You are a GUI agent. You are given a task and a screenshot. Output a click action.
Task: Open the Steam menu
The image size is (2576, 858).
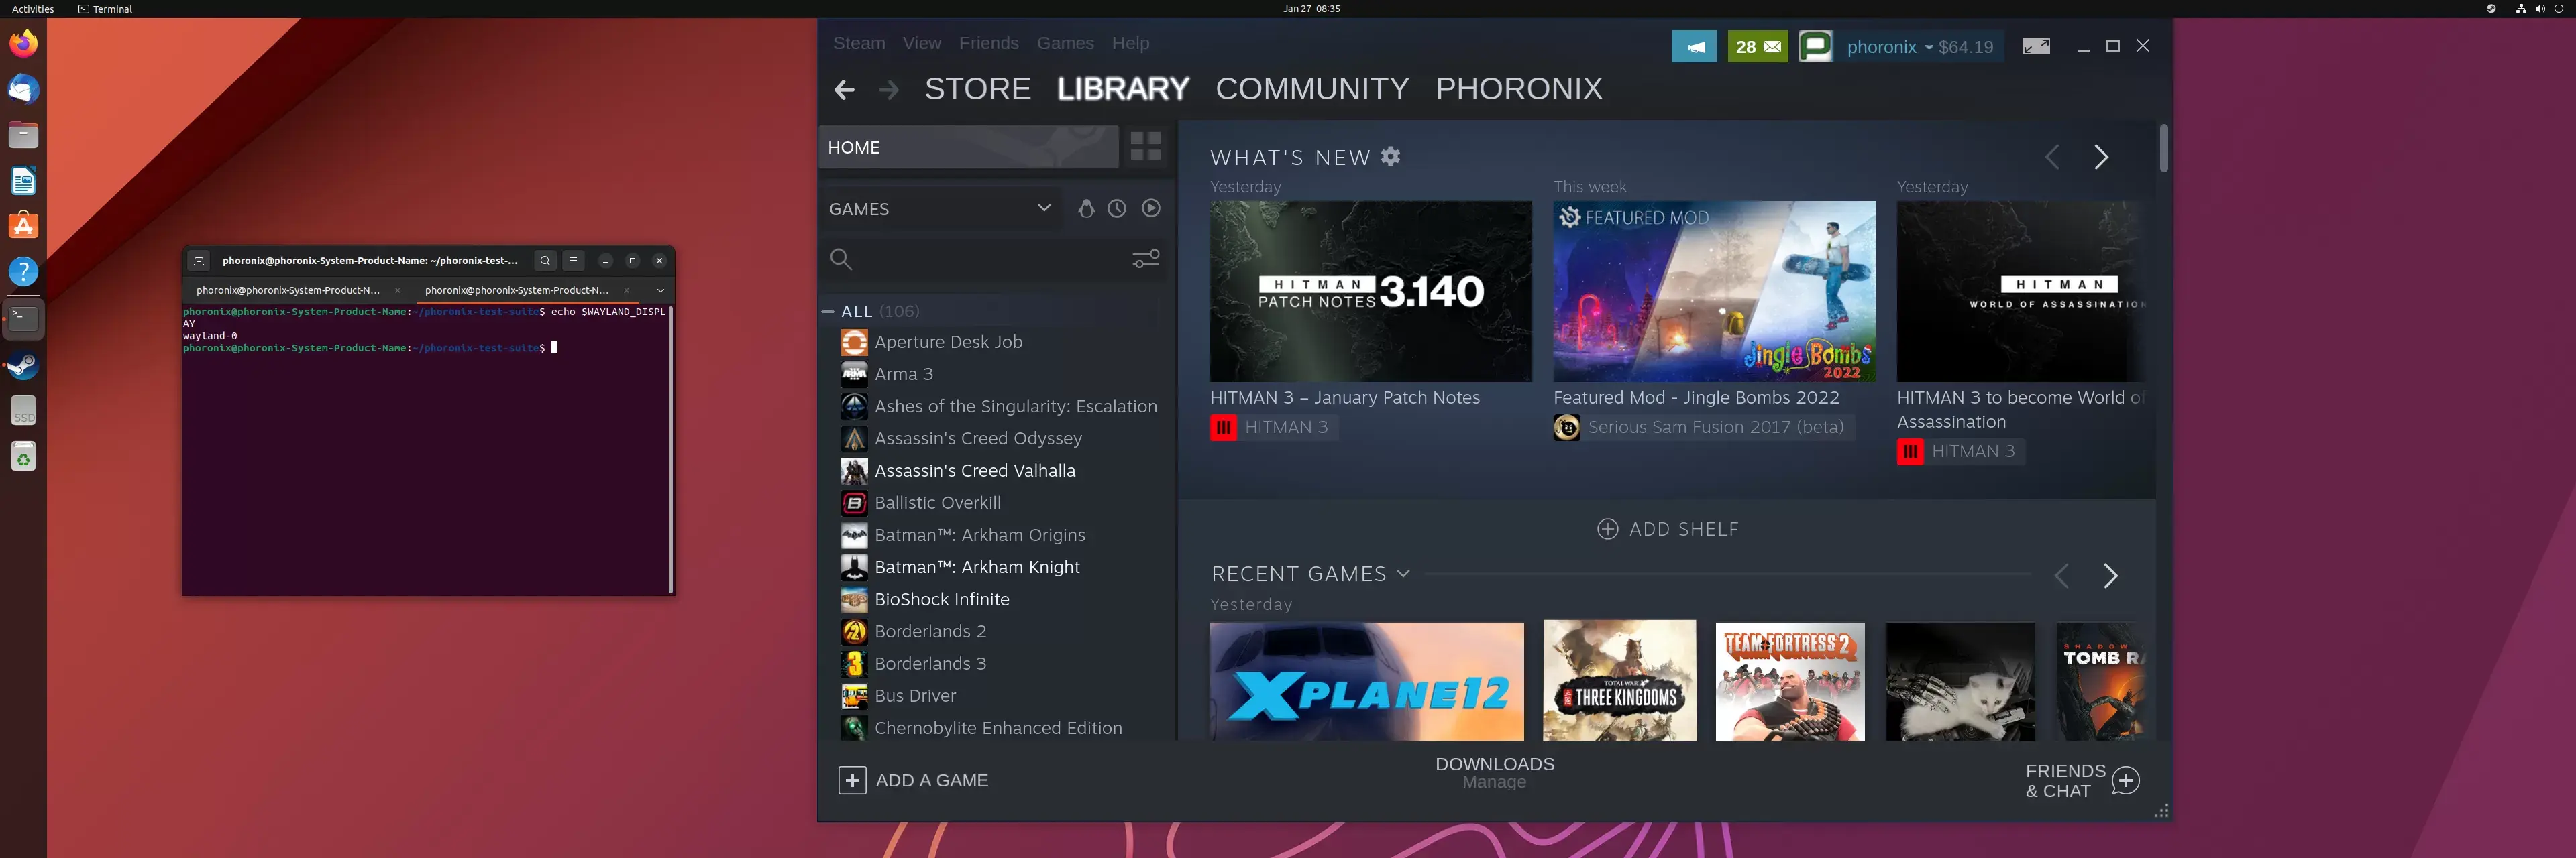(859, 43)
